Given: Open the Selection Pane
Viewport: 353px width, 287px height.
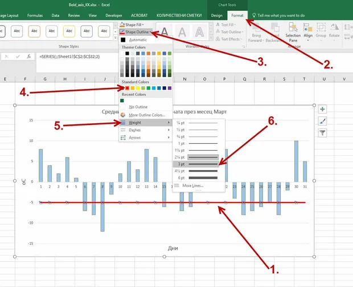Looking at the screenshot, I should tap(293, 32).
